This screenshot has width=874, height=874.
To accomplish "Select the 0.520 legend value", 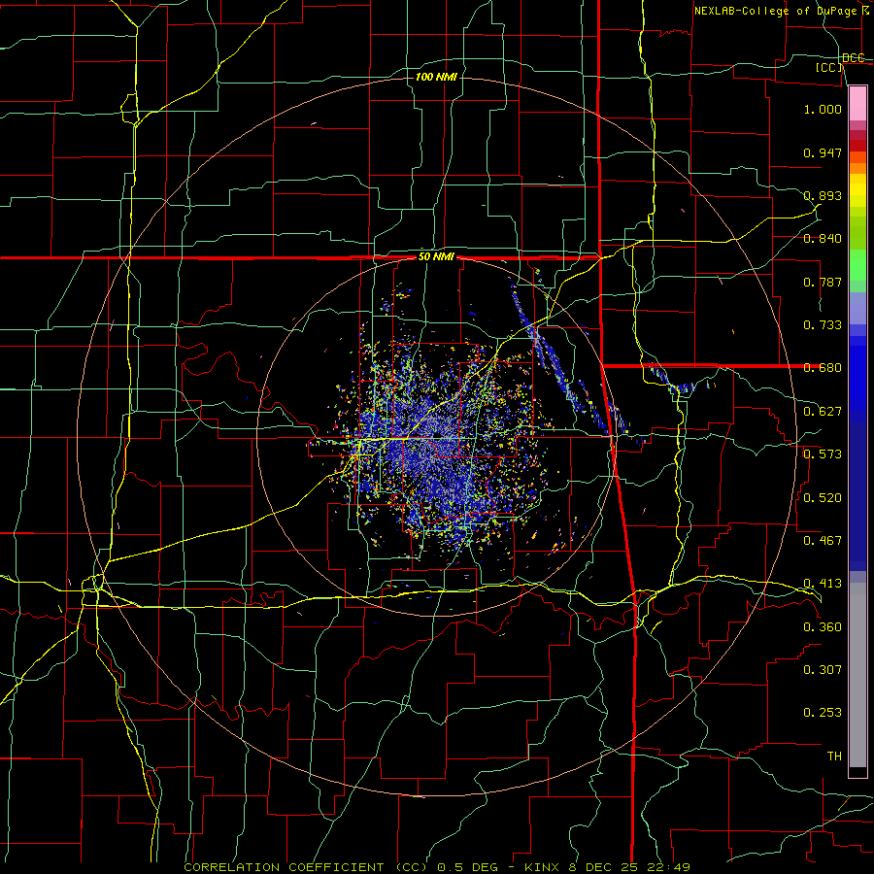I will tap(823, 498).
